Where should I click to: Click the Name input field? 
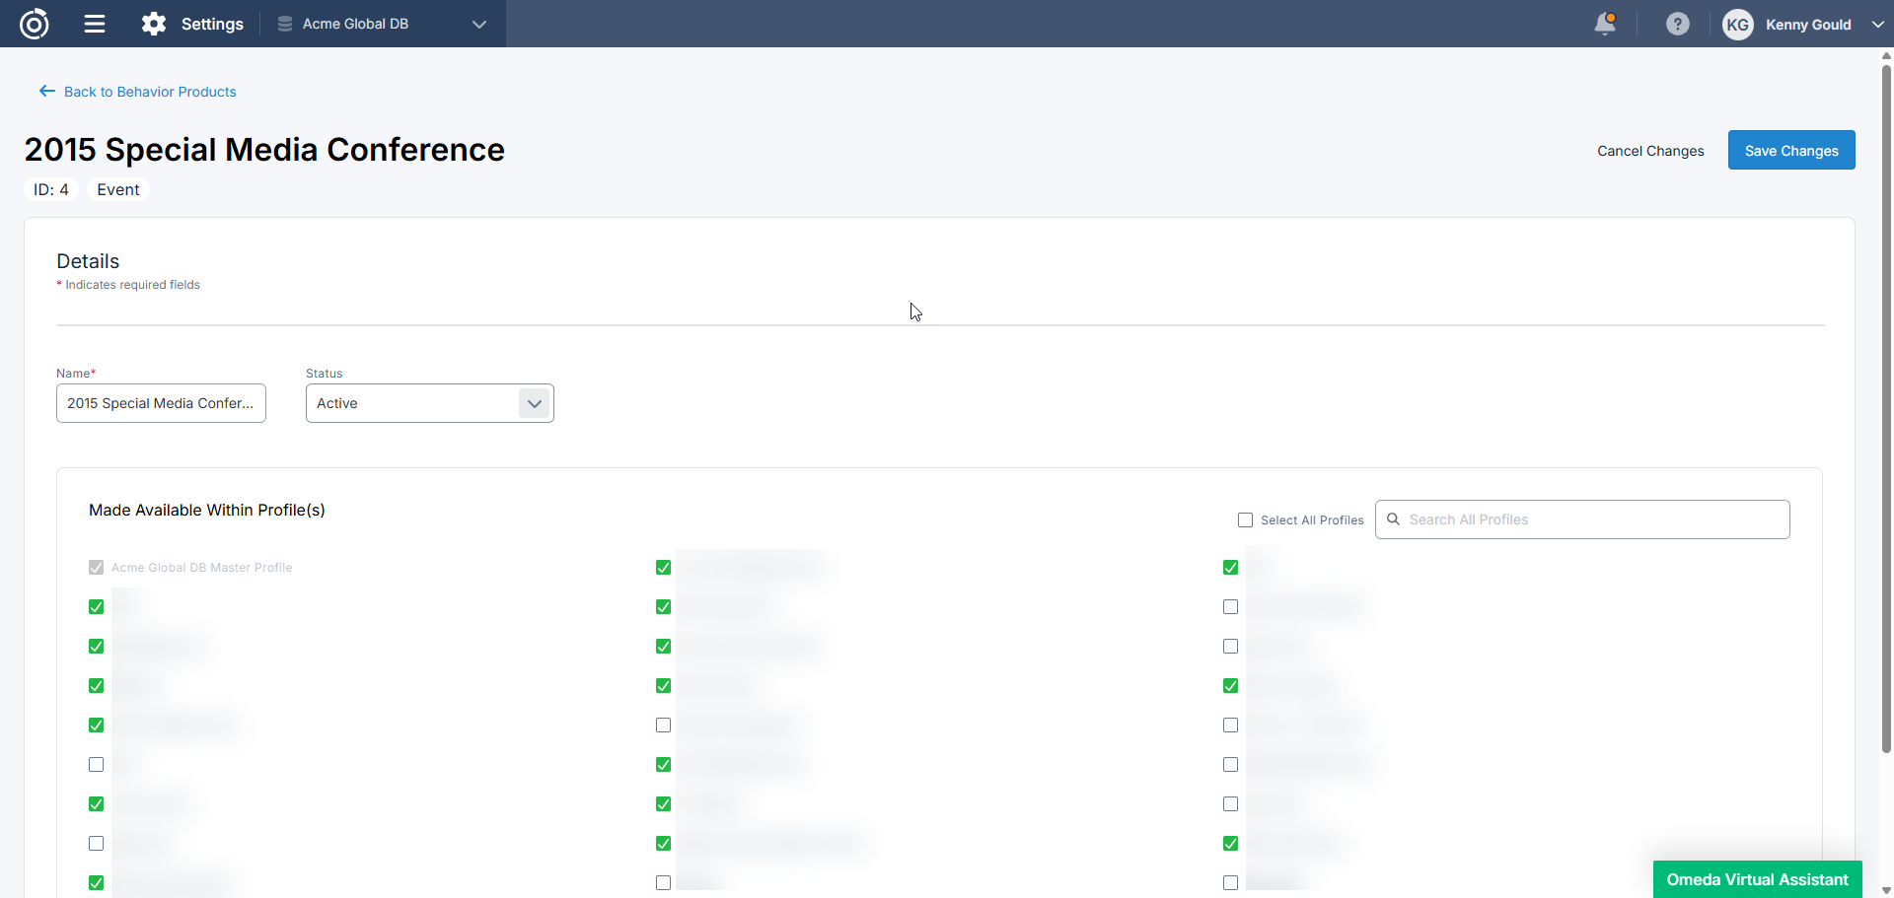[161, 403]
